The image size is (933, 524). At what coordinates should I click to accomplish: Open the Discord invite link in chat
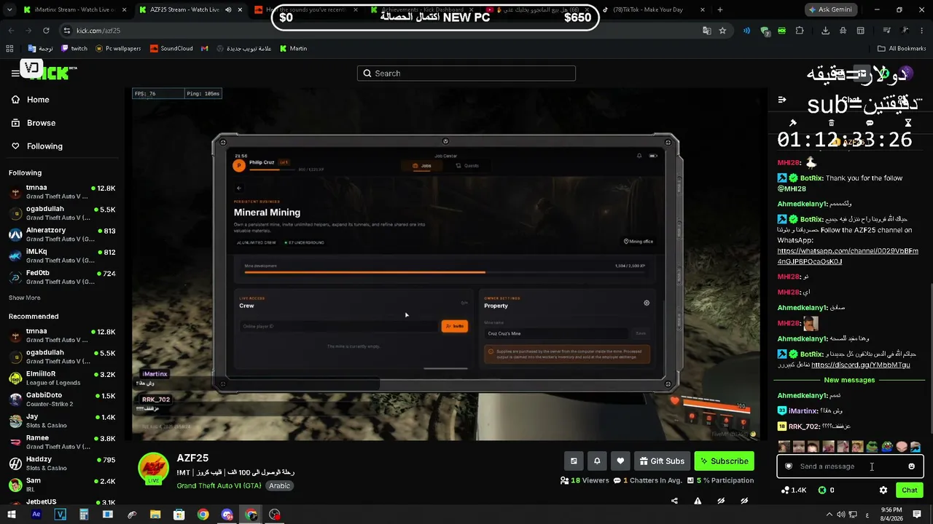point(860,365)
